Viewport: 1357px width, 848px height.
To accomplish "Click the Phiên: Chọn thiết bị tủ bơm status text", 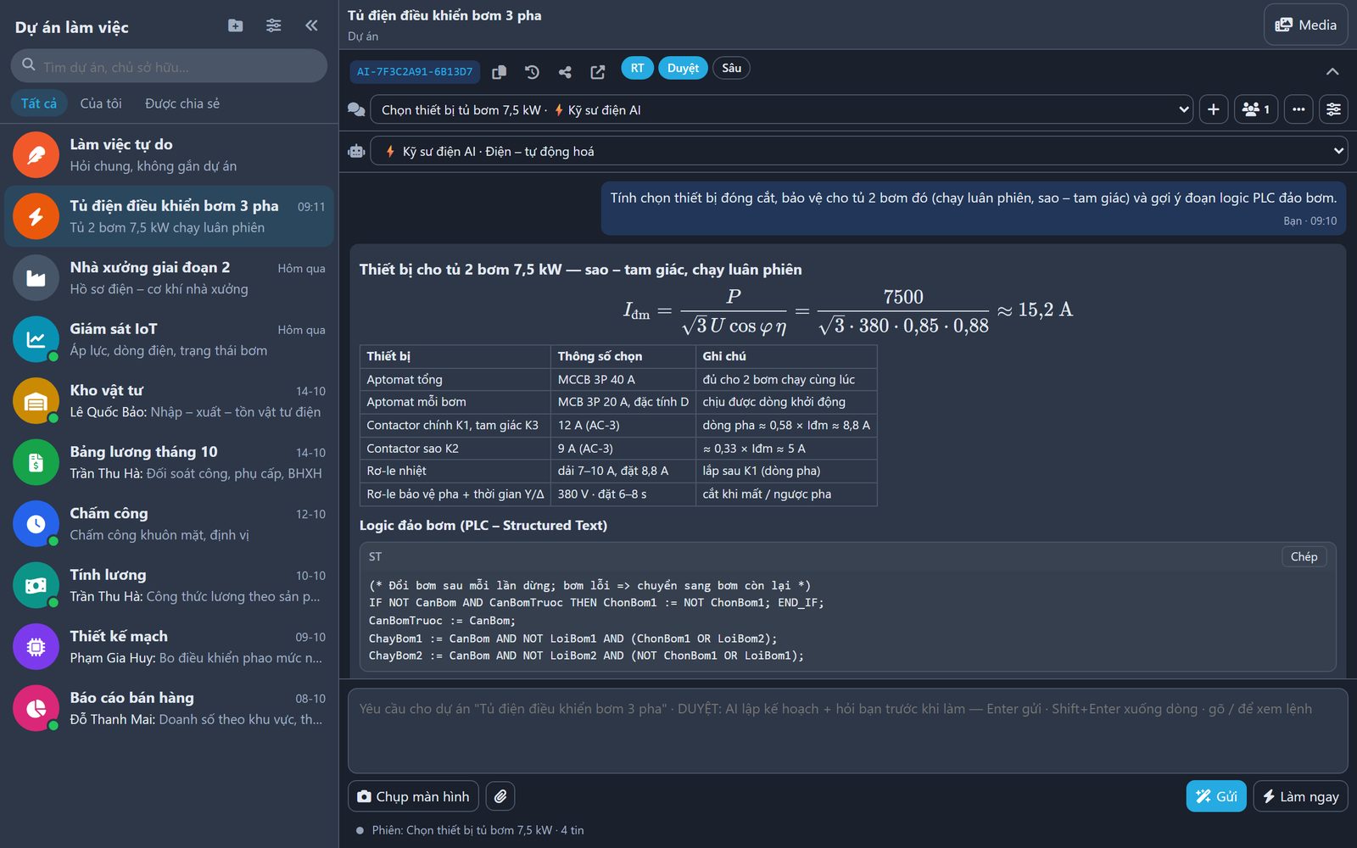I will pyautogui.click(x=477, y=830).
